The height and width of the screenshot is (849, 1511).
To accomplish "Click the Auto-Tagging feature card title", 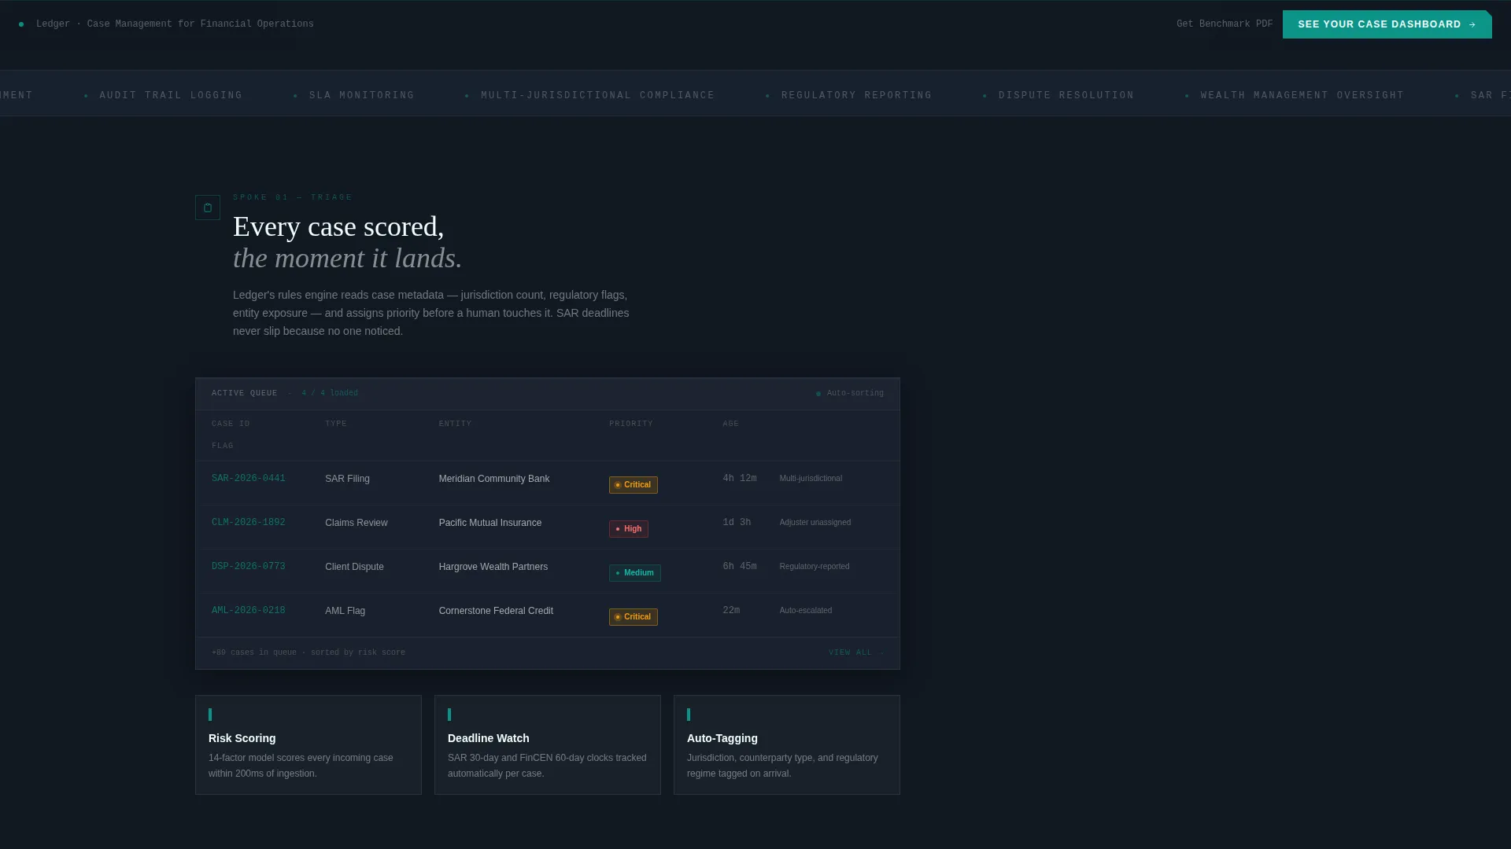I will 722,739.
